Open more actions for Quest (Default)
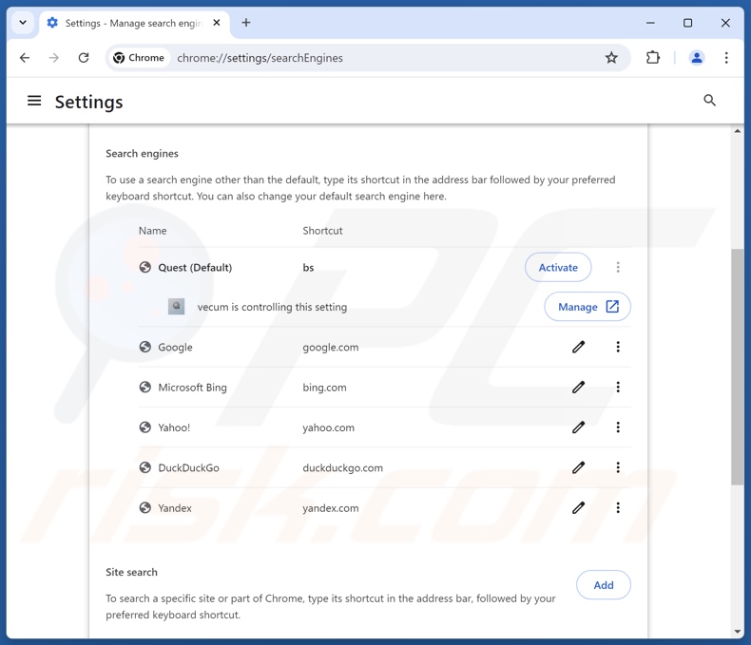Image resolution: width=751 pixels, height=645 pixels. (618, 267)
